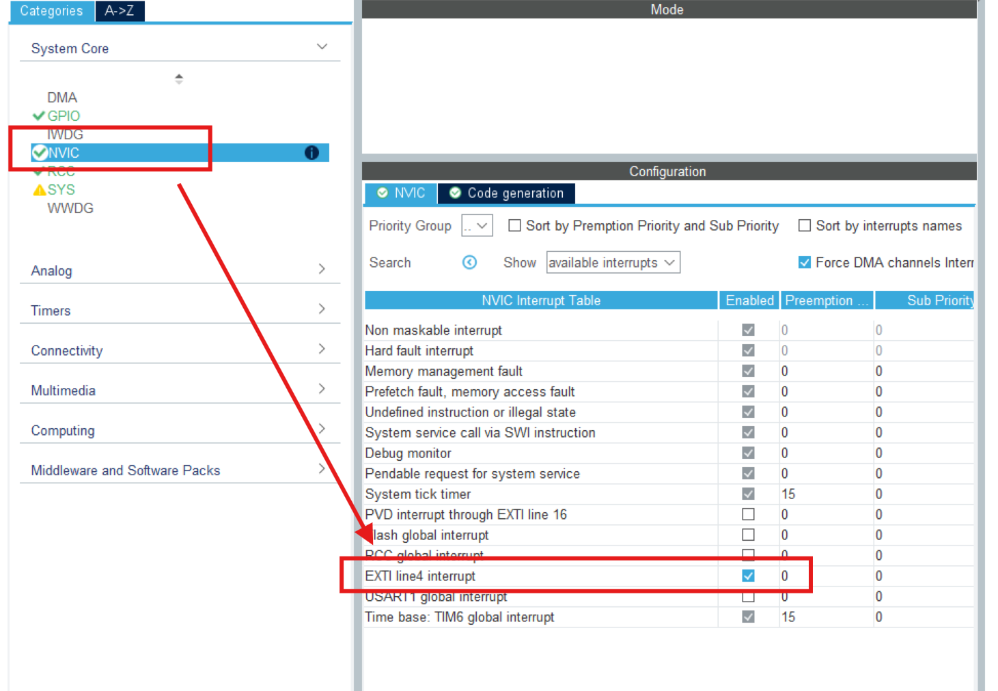Select WWDG in System Core list

click(x=70, y=208)
